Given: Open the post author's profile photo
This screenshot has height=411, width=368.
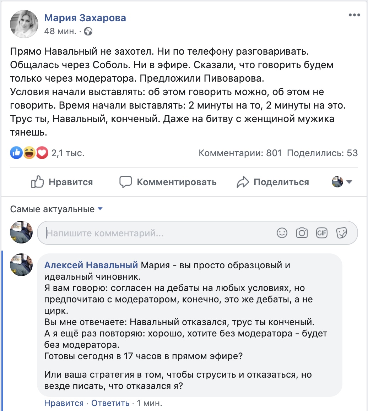Looking at the screenshot, I should point(24,24).
